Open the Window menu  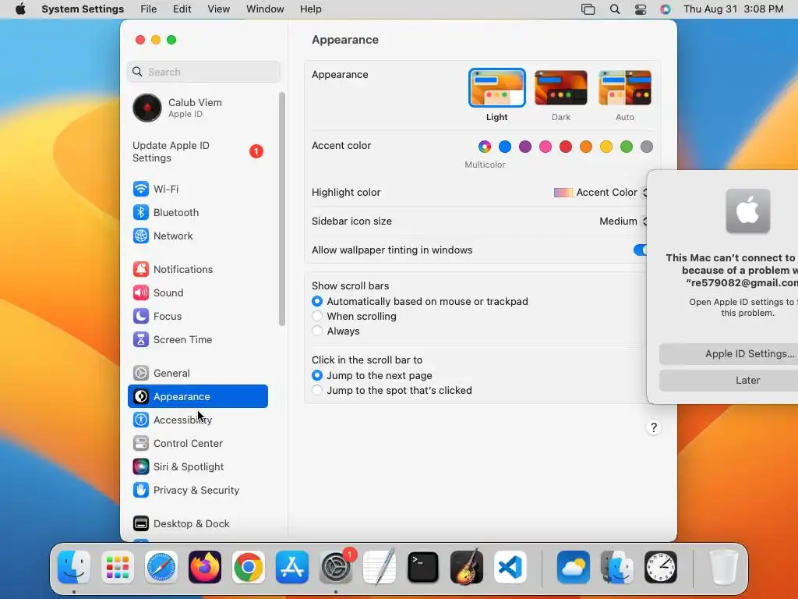[265, 9]
